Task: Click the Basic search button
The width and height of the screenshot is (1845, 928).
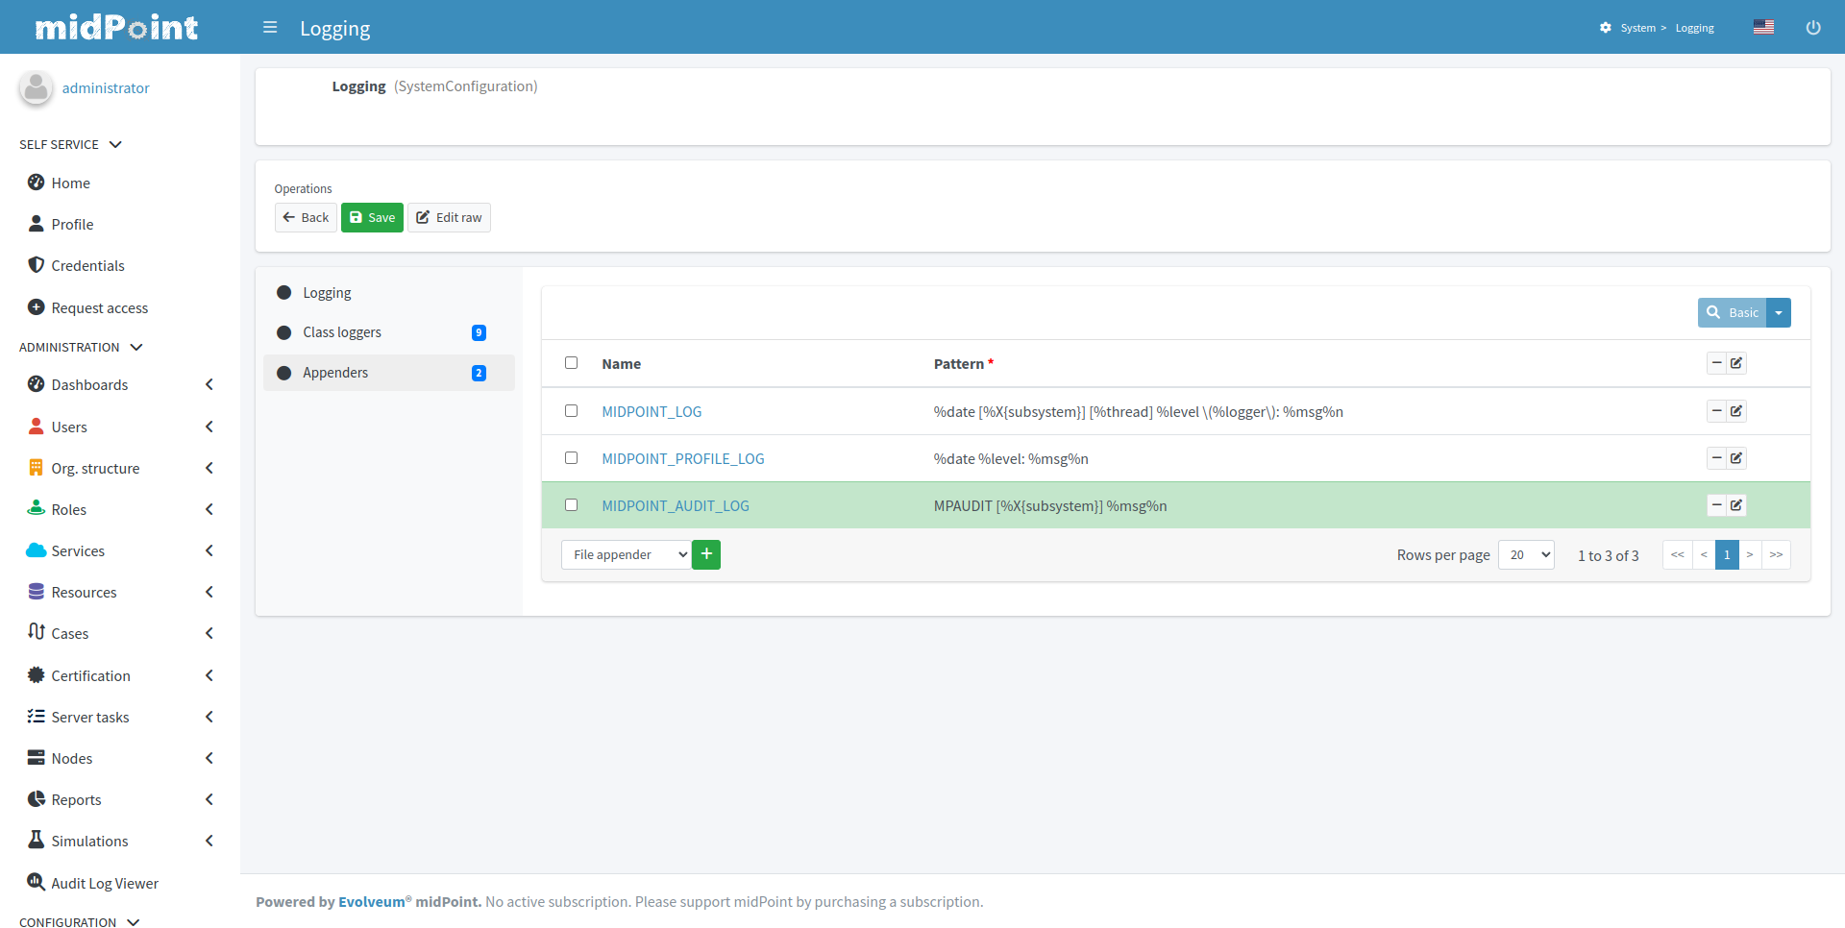Action: (1732, 313)
